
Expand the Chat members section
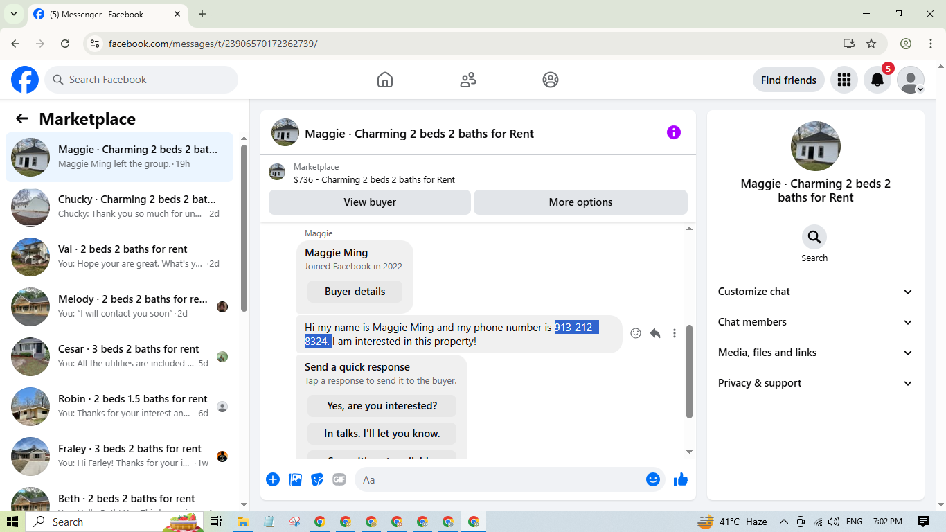click(816, 322)
